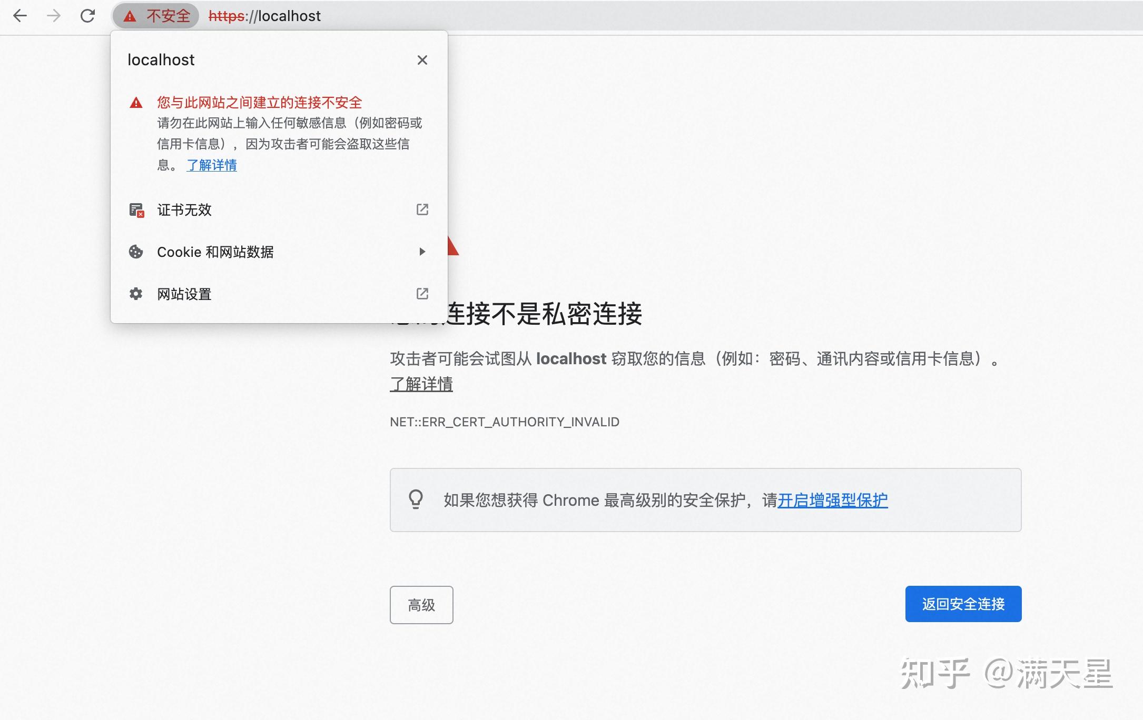
Task: Open the 证书无效 menu entry
Action: tap(184, 209)
